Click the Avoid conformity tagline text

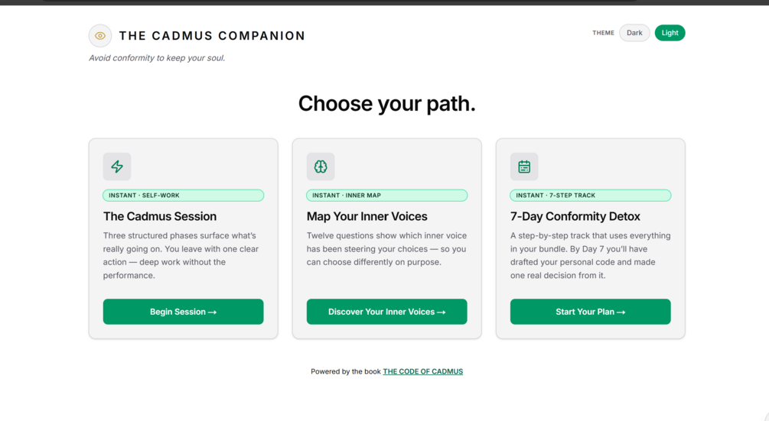coord(157,58)
